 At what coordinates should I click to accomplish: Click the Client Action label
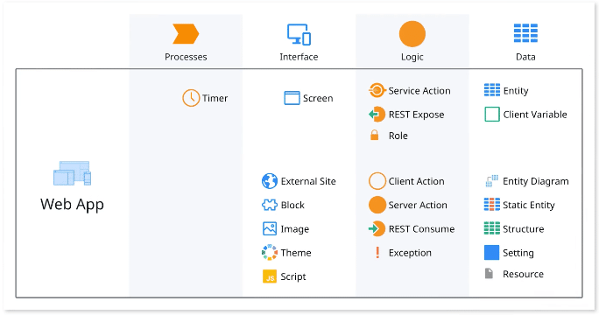[x=416, y=181]
